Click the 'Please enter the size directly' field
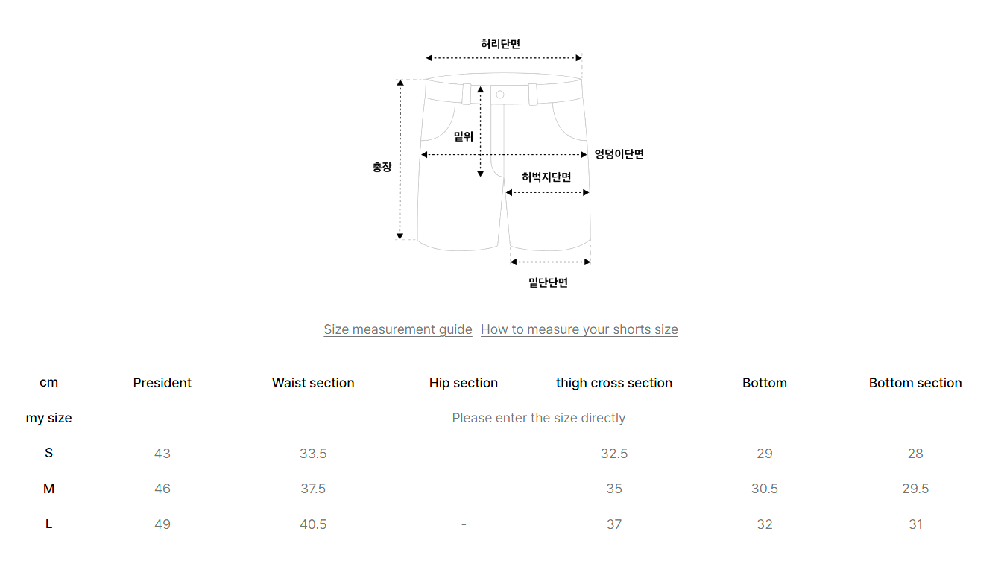 click(538, 418)
